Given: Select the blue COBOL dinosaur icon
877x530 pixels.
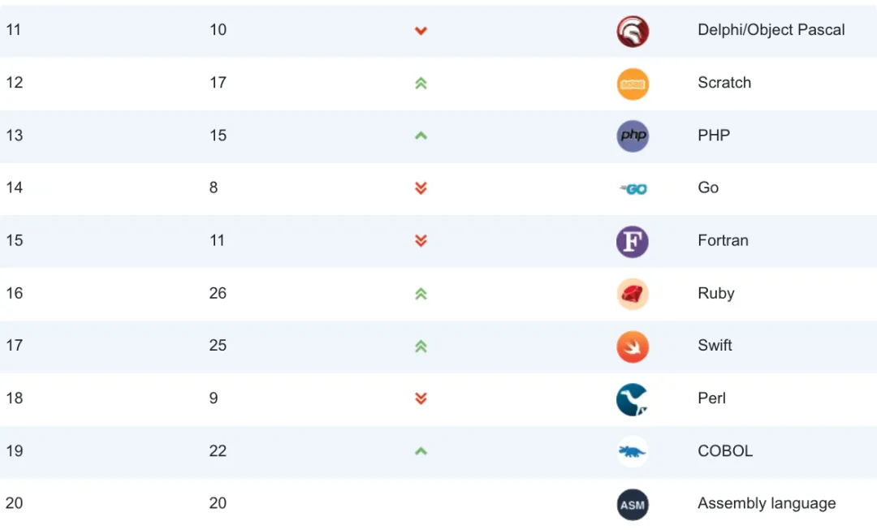Looking at the screenshot, I should [633, 451].
